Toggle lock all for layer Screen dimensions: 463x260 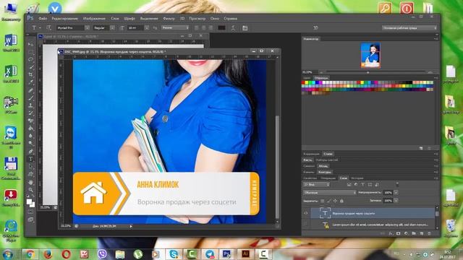click(341, 201)
